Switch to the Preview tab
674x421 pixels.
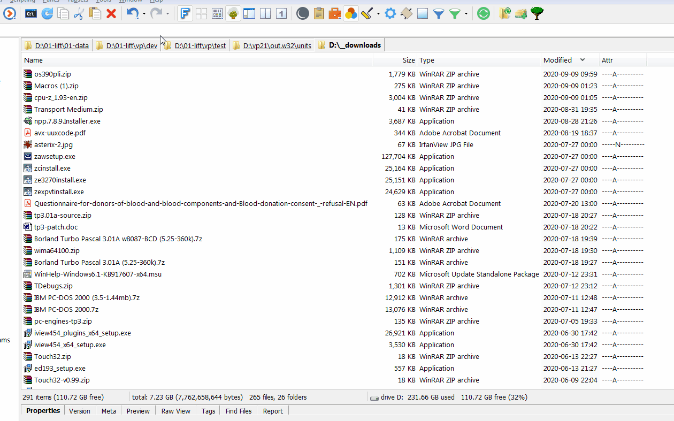[x=138, y=411]
